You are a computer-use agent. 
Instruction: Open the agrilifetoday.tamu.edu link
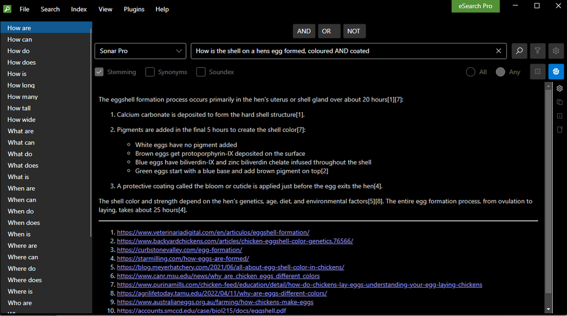click(222, 293)
